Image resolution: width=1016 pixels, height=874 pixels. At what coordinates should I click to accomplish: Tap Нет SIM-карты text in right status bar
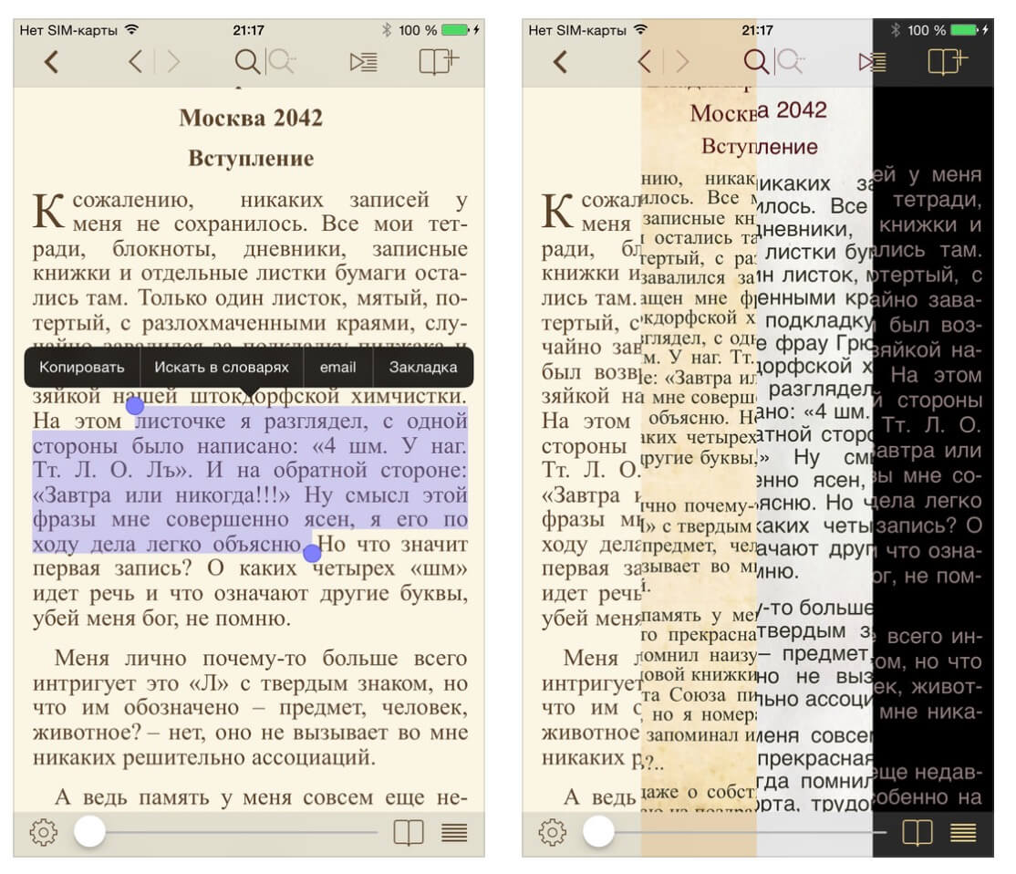pos(577,30)
